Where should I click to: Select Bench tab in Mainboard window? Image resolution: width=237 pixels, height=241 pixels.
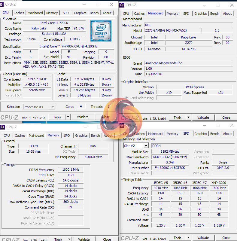pos(214,14)
